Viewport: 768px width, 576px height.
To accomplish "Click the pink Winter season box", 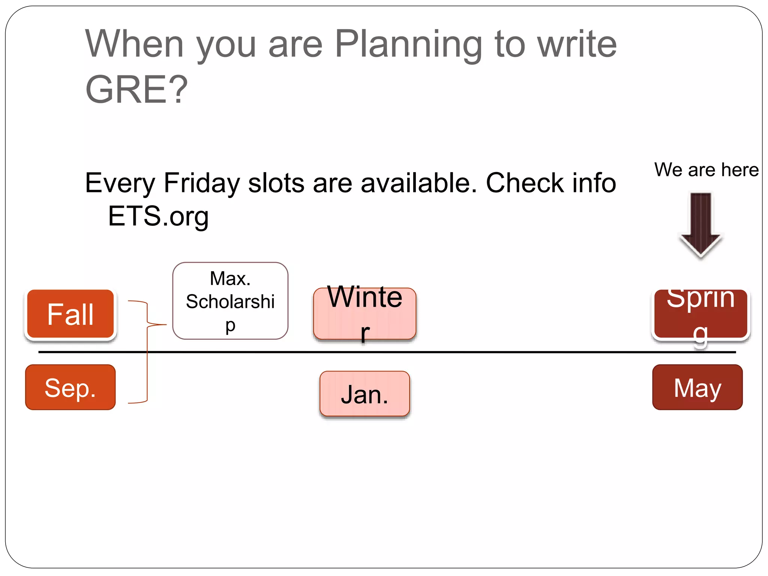I will click(364, 313).
